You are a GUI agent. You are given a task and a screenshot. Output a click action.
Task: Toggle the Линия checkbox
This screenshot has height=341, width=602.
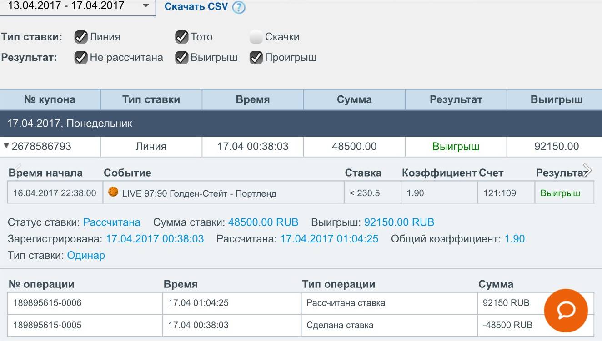81,37
